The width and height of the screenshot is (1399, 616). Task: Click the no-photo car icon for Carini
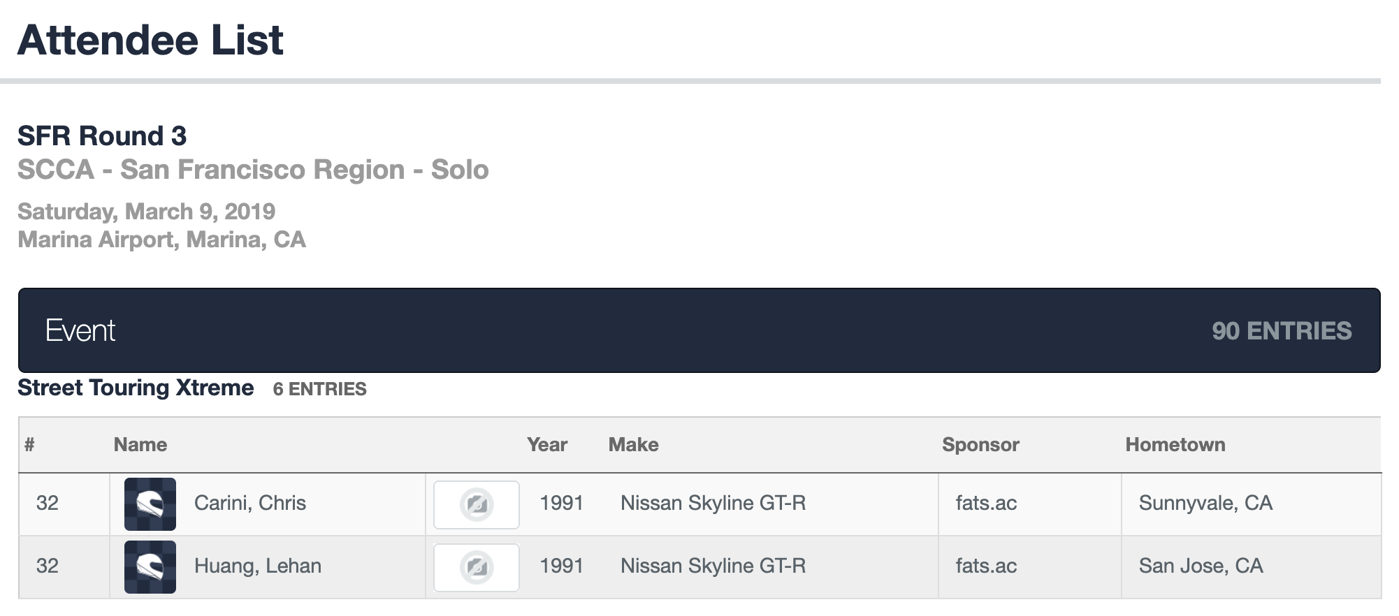tap(477, 504)
